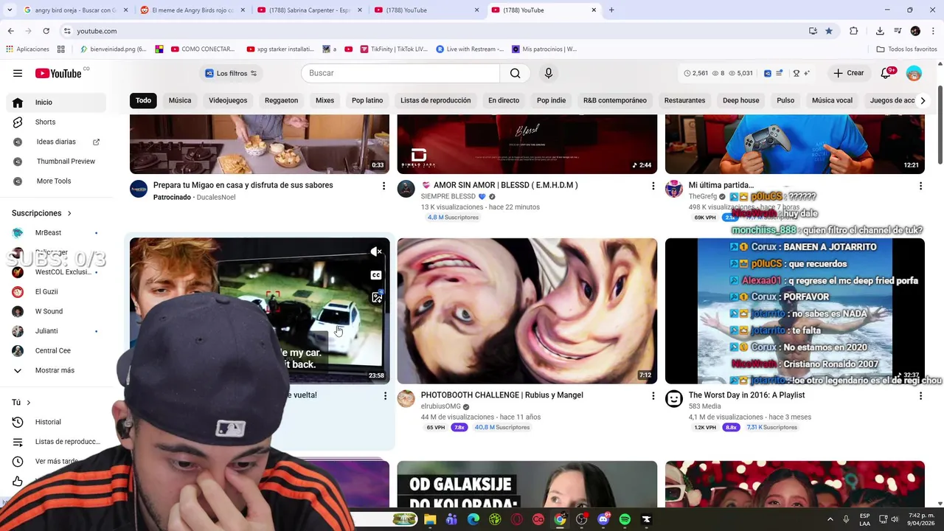The height and width of the screenshot is (531, 944).
Task: Bookmark this page with the star icon
Action: click(x=829, y=31)
